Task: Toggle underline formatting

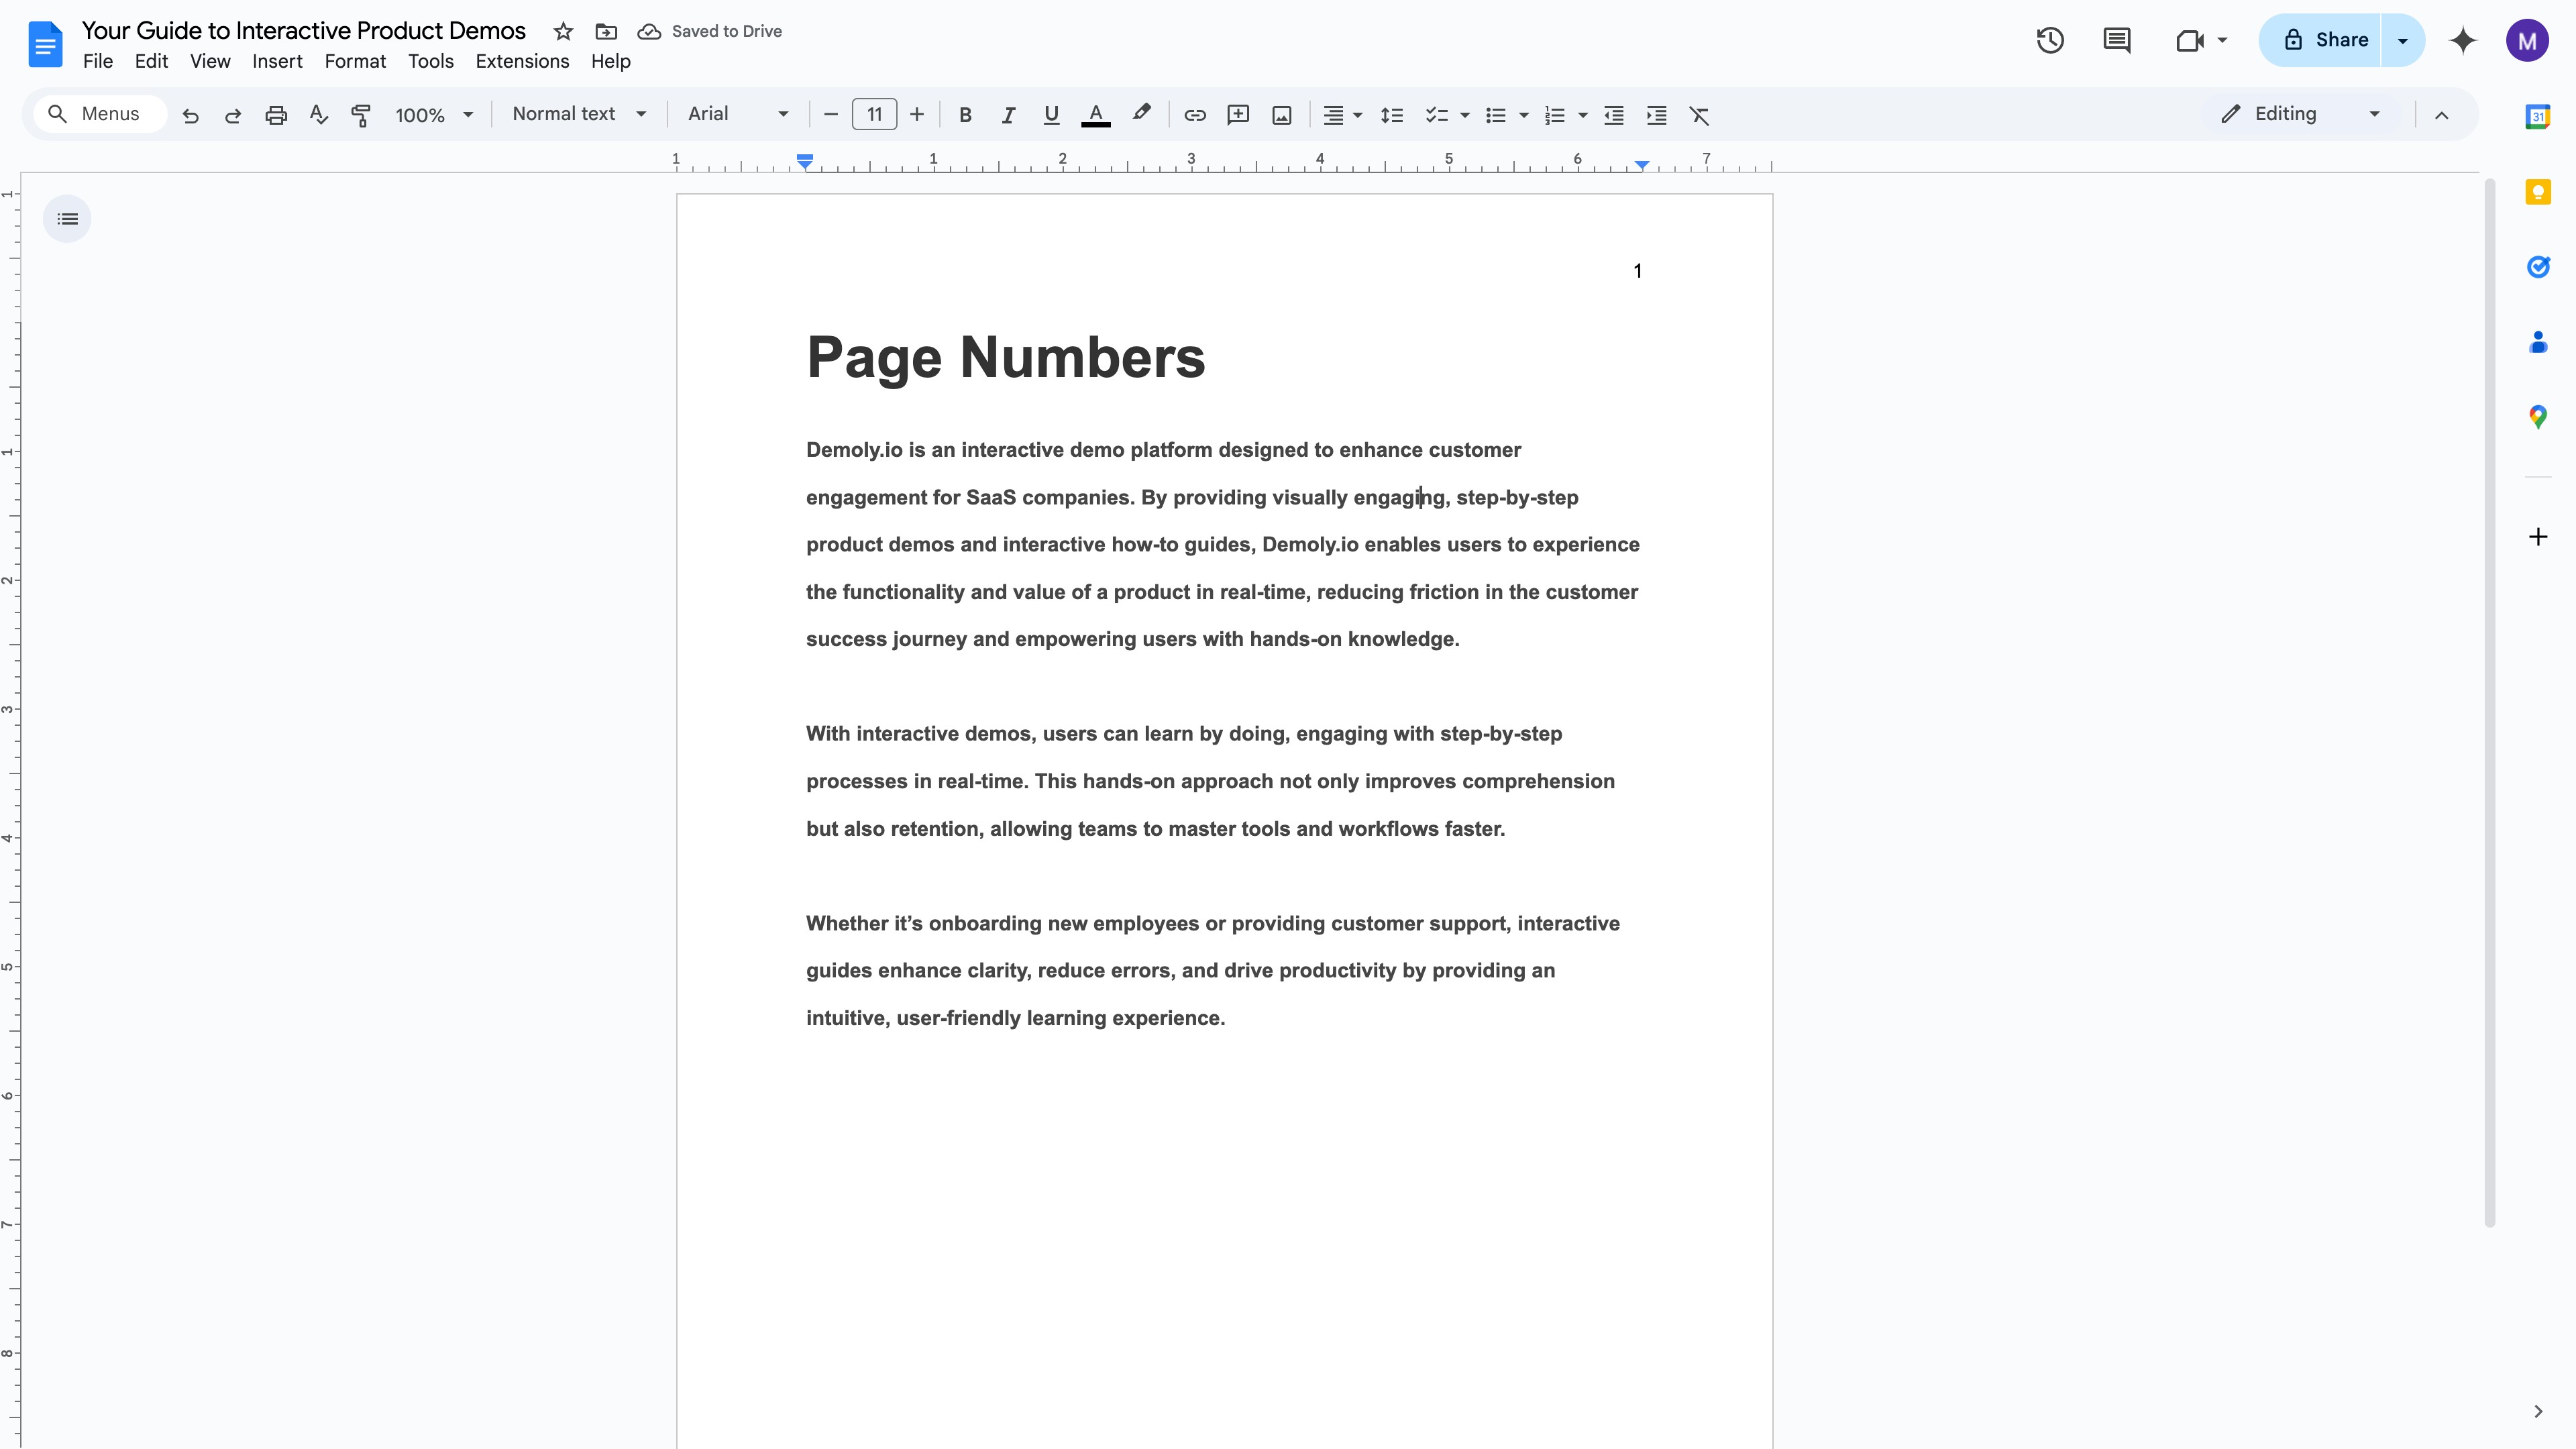Action: point(1051,115)
